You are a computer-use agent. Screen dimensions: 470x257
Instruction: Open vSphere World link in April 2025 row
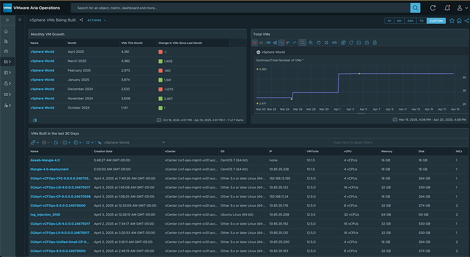click(42, 52)
